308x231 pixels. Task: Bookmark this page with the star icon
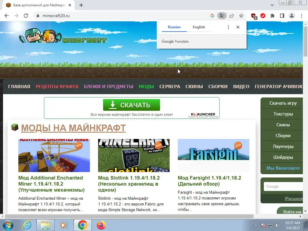pos(241,16)
